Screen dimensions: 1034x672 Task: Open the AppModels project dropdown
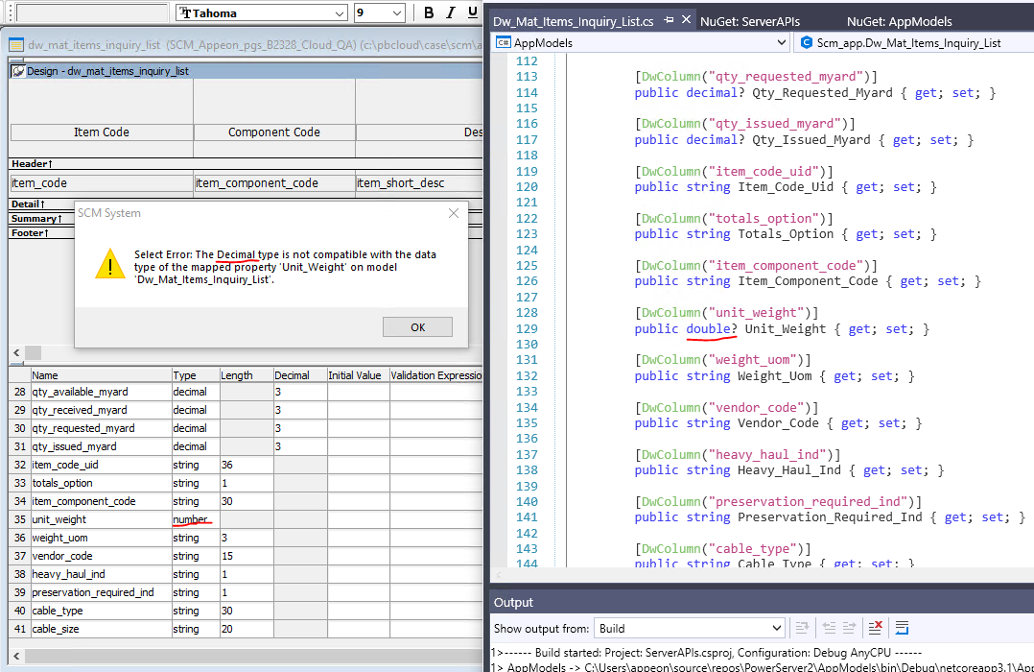pyautogui.click(x=782, y=42)
